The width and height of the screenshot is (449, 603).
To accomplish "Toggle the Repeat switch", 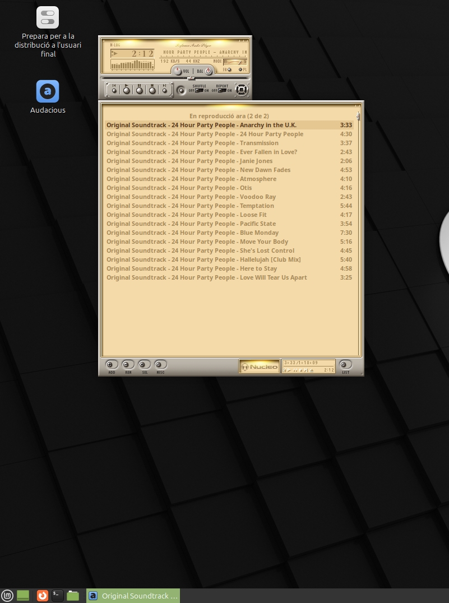I will [x=222, y=90].
